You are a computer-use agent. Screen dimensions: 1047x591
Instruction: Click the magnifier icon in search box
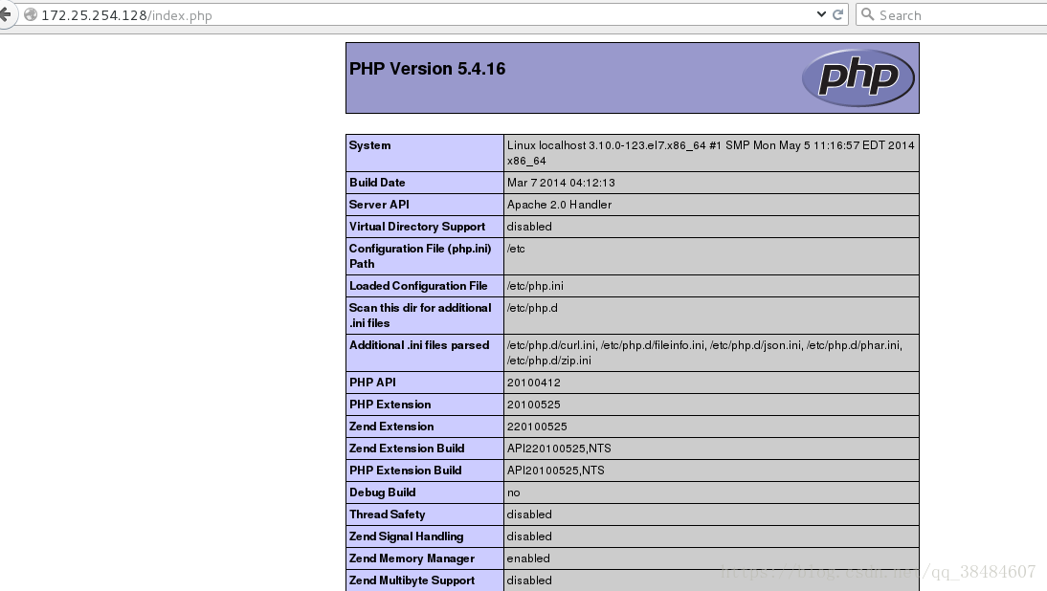pos(867,14)
